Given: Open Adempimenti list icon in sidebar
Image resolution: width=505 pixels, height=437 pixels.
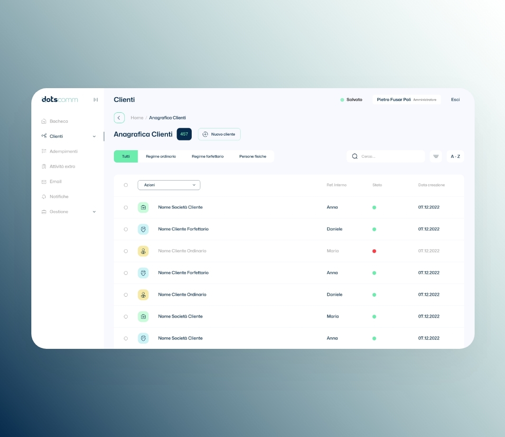Looking at the screenshot, I should (x=44, y=152).
